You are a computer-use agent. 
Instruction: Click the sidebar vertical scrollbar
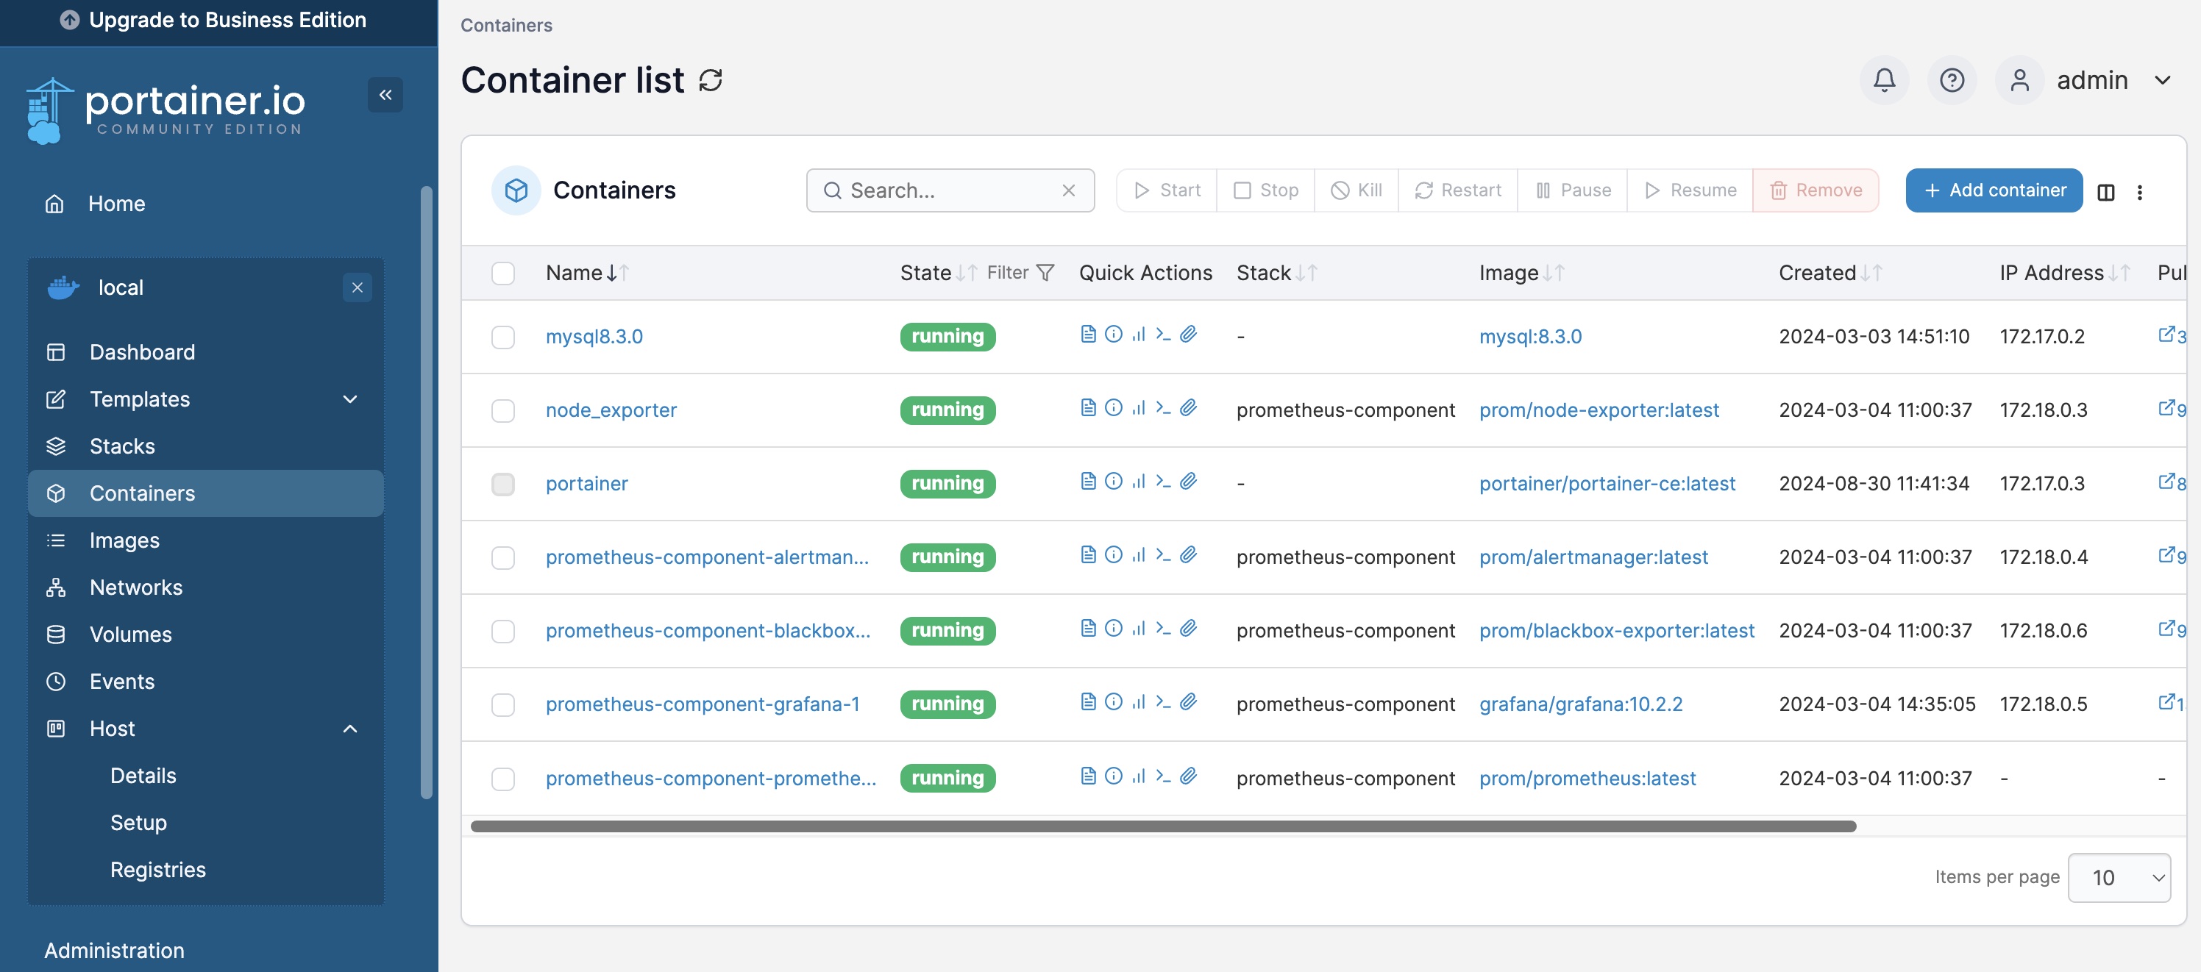427,492
